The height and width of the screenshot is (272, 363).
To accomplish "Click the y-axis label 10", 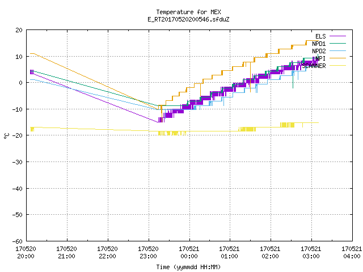I will point(19,57).
